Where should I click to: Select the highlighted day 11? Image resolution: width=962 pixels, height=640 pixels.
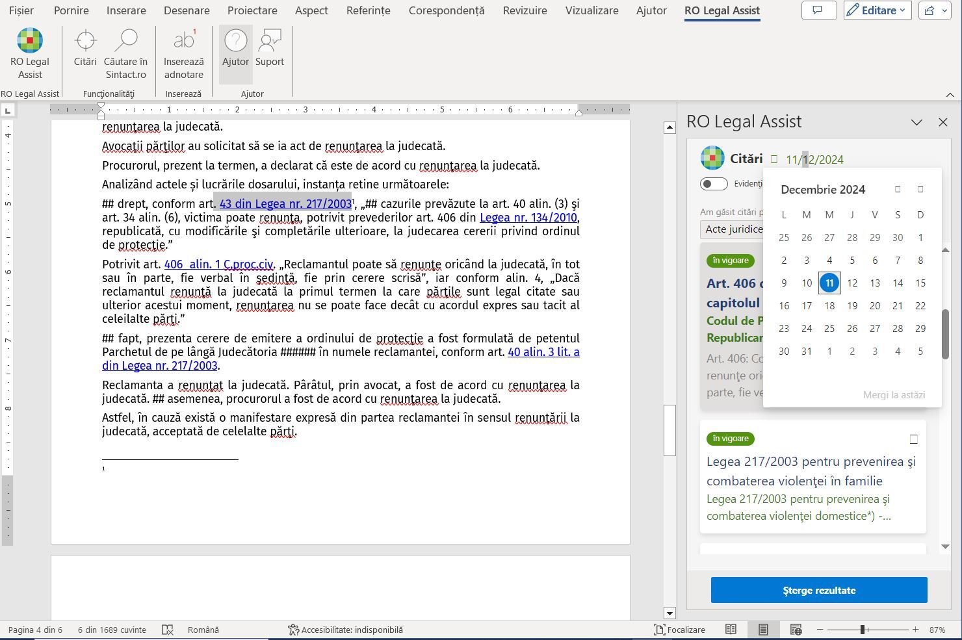829,283
